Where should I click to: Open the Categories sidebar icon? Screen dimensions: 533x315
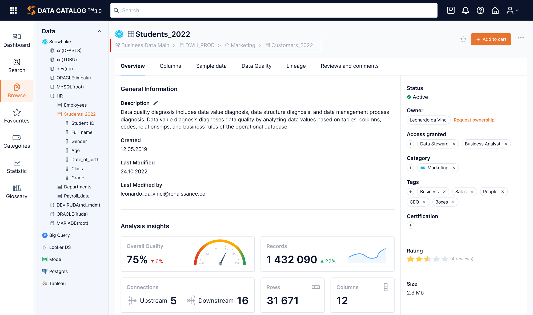pos(17,141)
